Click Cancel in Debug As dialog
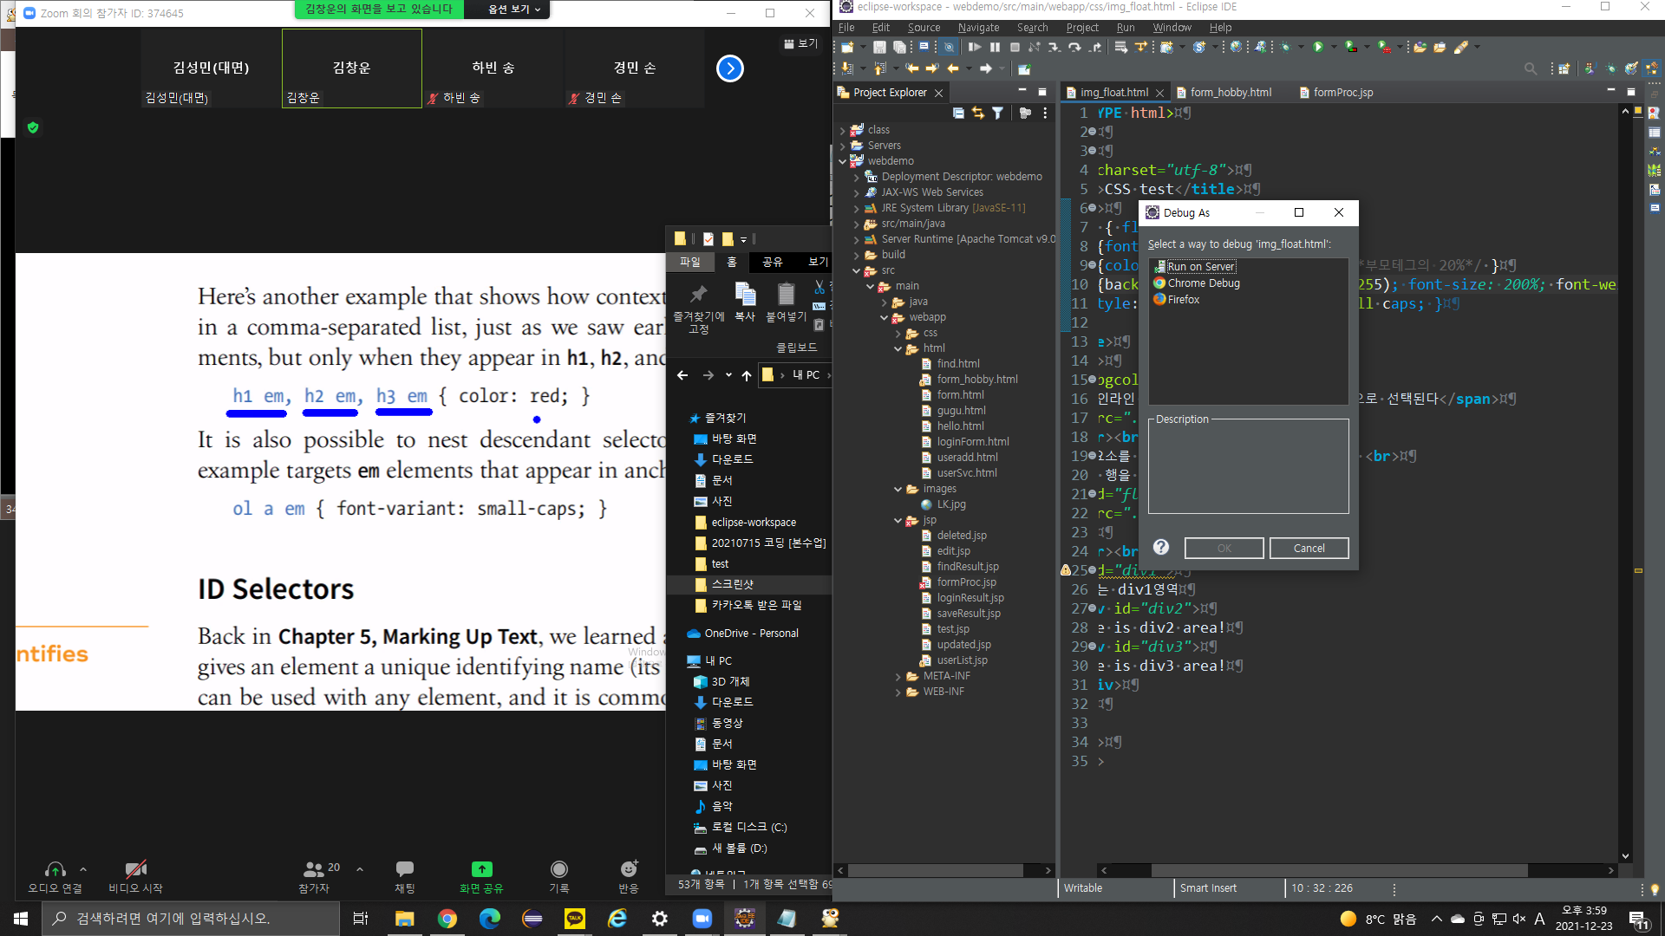Image resolution: width=1665 pixels, height=936 pixels. point(1309,548)
